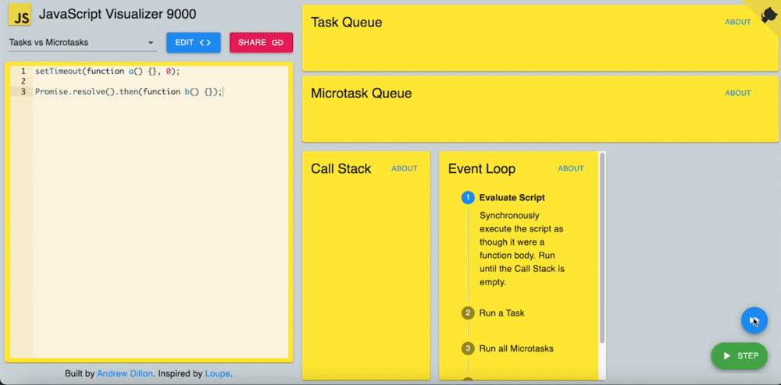Click the JS logo icon
781x385 pixels.
click(x=20, y=14)
